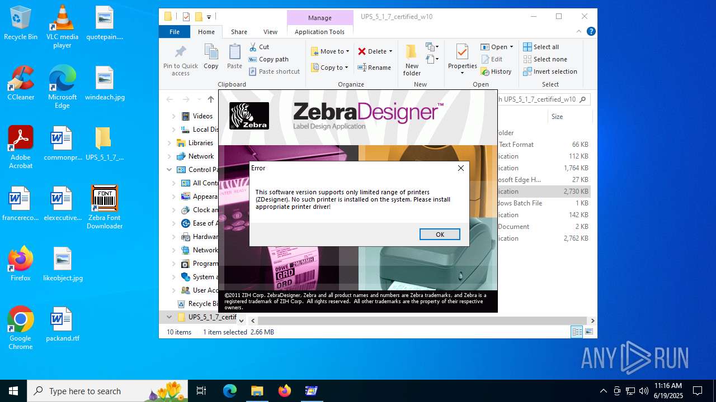716x402 pixels.
Task: Open the Recycle Bin desktop icon
Action: (x=21, y=23)
